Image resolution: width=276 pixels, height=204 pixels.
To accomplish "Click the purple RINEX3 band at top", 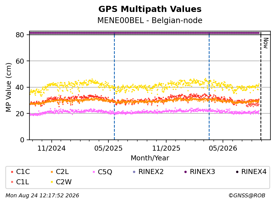I will point(145,33).
